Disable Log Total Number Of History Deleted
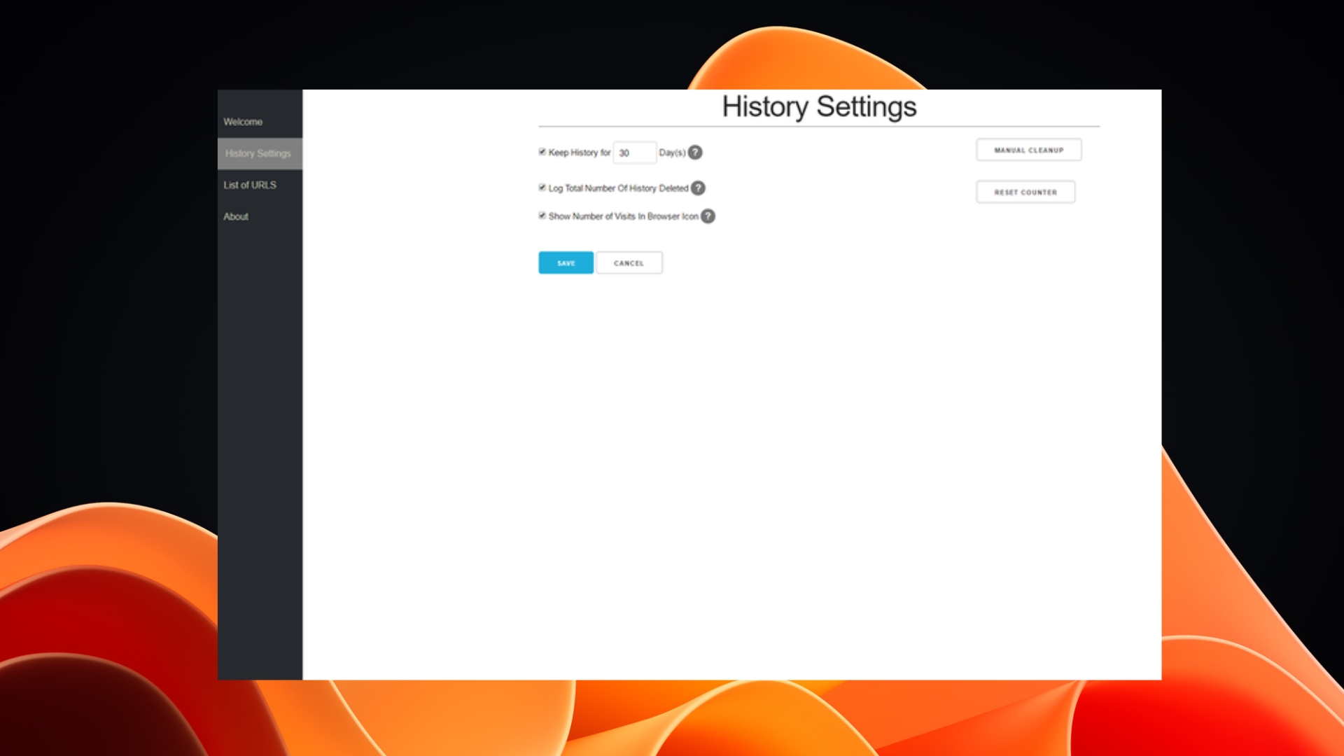The image size is (1344, 756). (x=542, y=187)
